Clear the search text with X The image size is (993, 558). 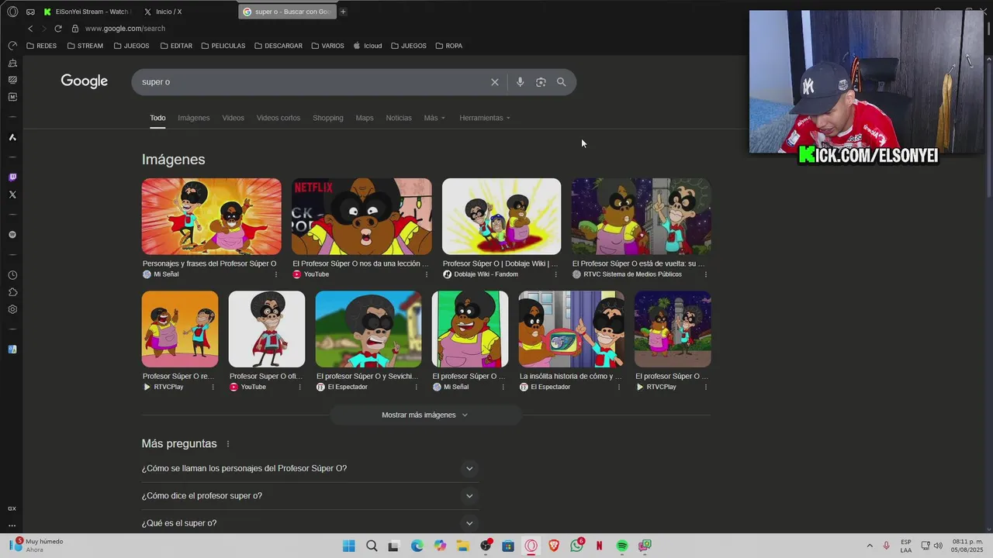[495, 82]
